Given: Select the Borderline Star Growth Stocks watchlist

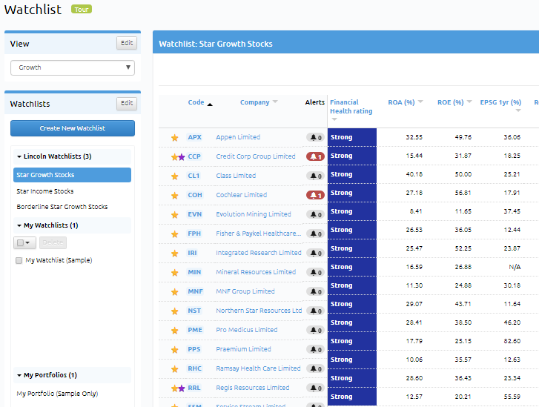Looking at the screenshot, I should (x=62, y=207).
